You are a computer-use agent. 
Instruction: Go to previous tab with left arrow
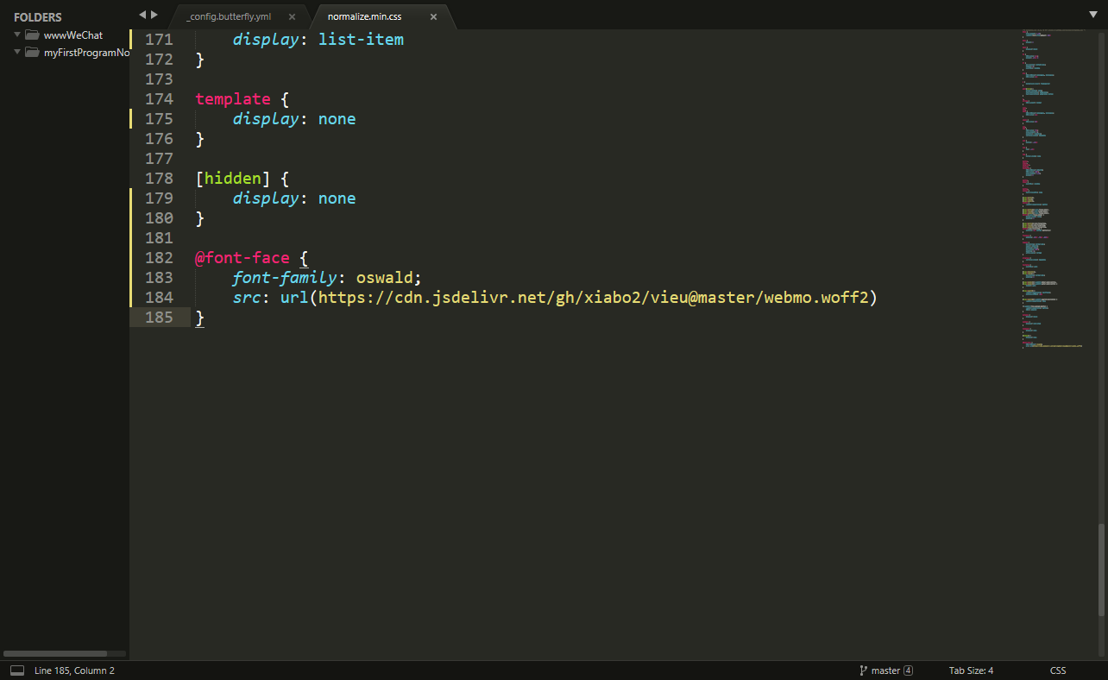tap(142, 15)
